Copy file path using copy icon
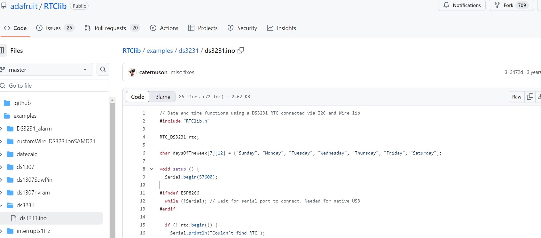The image size is (541, 238). 241,50
